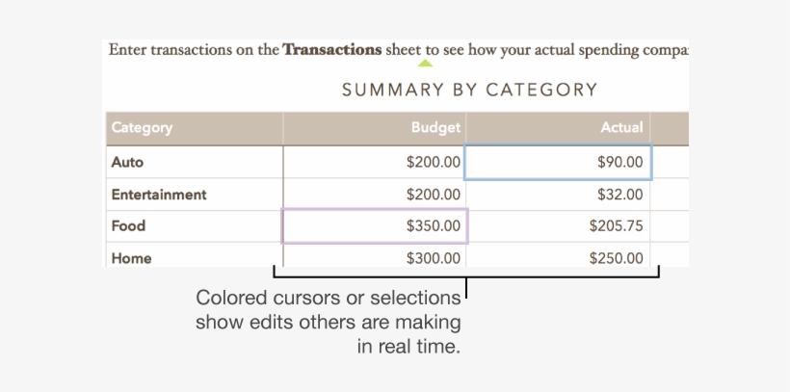Click the SUMMARY BY CATEGORY table title
The image size is (790, 392).
coord(469,91)
